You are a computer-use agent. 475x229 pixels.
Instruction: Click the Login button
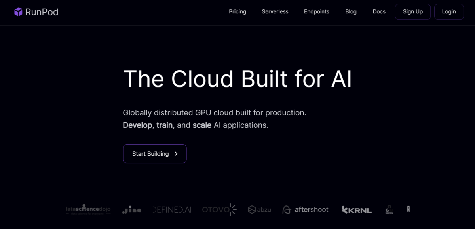(x=448, y=12)
